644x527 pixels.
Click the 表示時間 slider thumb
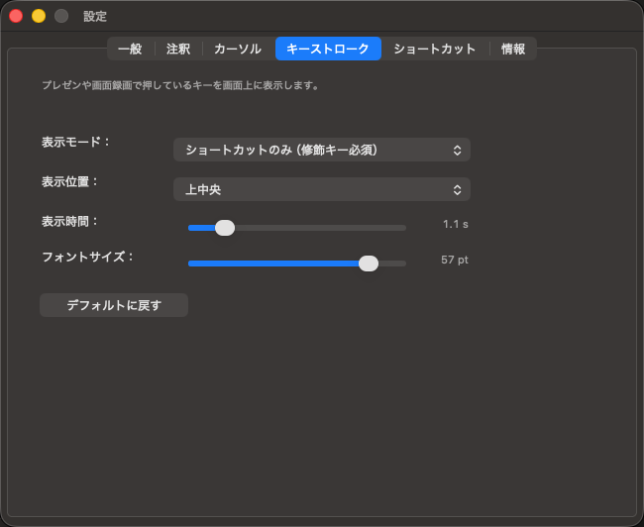[x=225, y=228]
